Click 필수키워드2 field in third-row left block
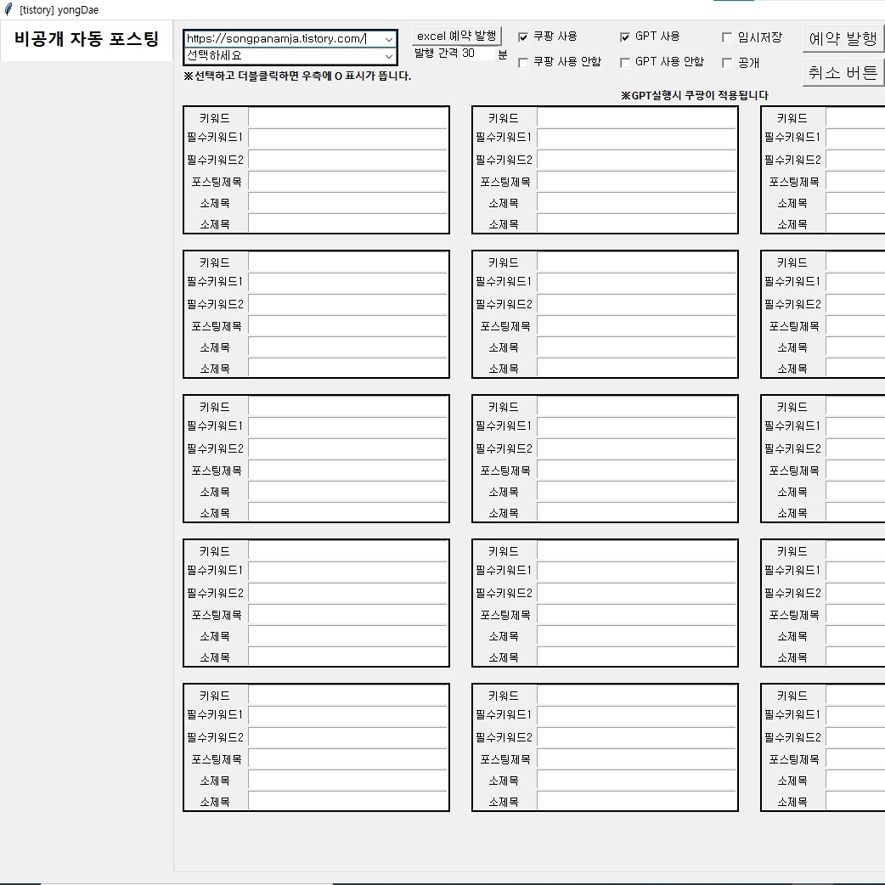 click(347, 448)
